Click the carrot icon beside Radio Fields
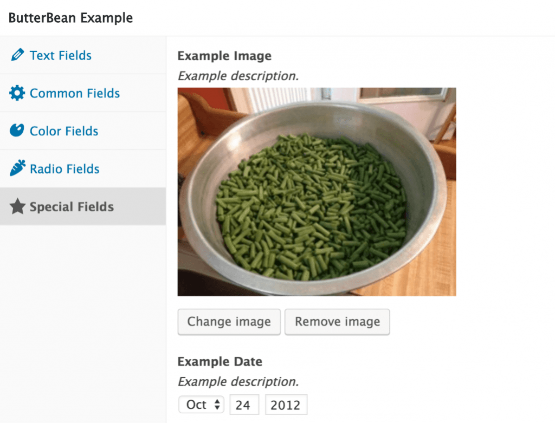555x423 pixels. tap(17, 169)
